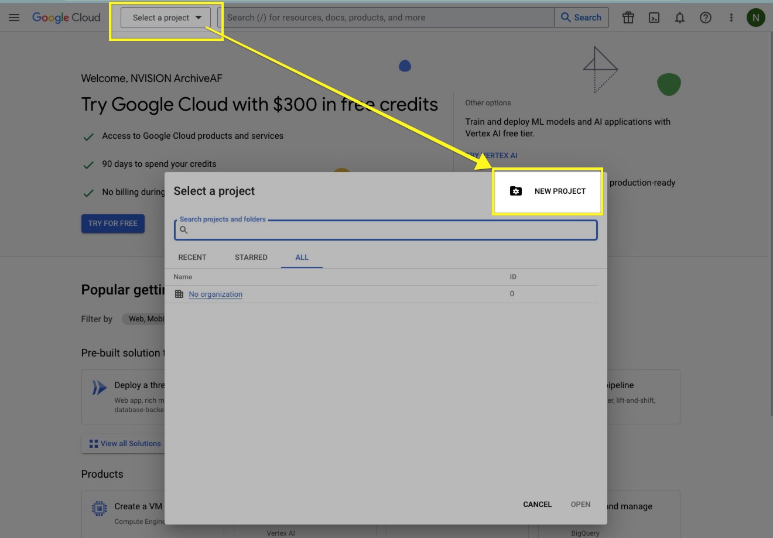
Task: Click the top resource search field
Action: pos(386,18)
